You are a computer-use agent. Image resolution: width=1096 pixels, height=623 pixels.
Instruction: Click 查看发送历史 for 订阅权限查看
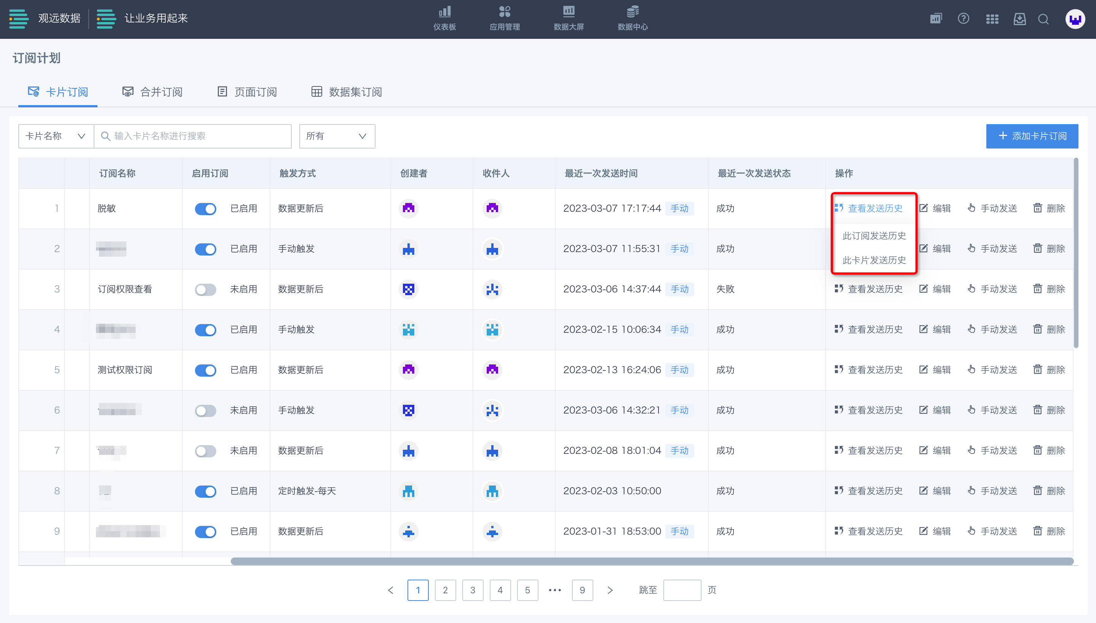[868, 289]
